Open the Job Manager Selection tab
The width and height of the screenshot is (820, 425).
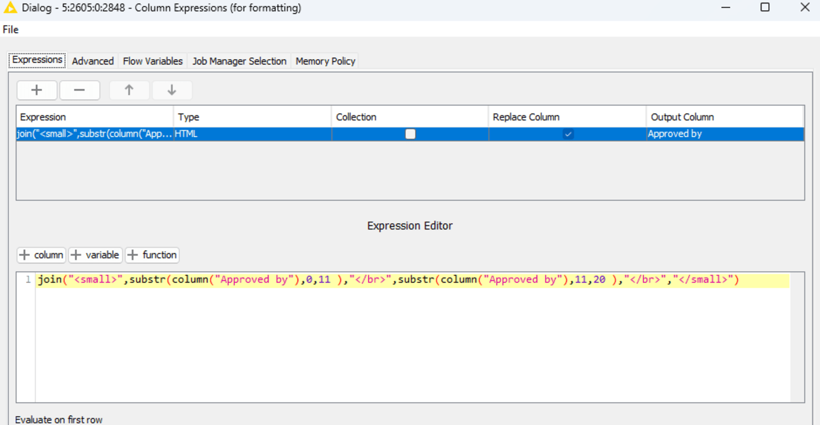click(x=239, y=61)
